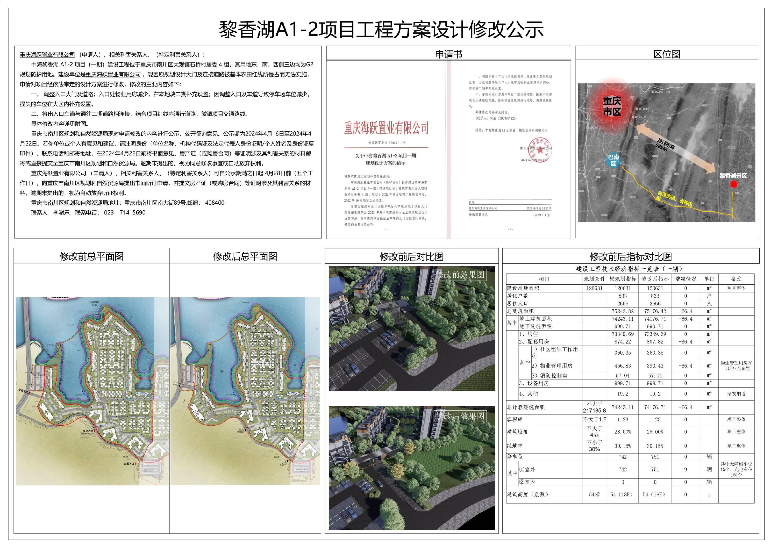Click the value 456.83 for 物业管理用房
The image size is (771, 545).
click(x=623, y=366)
